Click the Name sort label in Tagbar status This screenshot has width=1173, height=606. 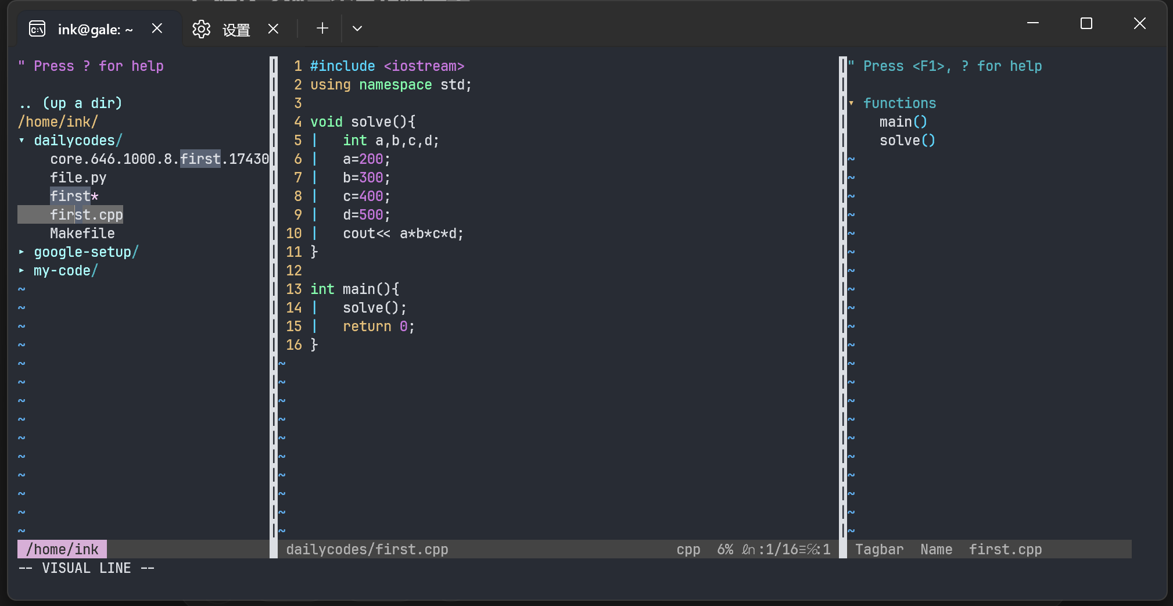[936, 550]
